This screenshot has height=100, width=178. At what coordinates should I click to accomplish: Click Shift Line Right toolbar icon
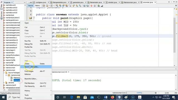[87, 6]
